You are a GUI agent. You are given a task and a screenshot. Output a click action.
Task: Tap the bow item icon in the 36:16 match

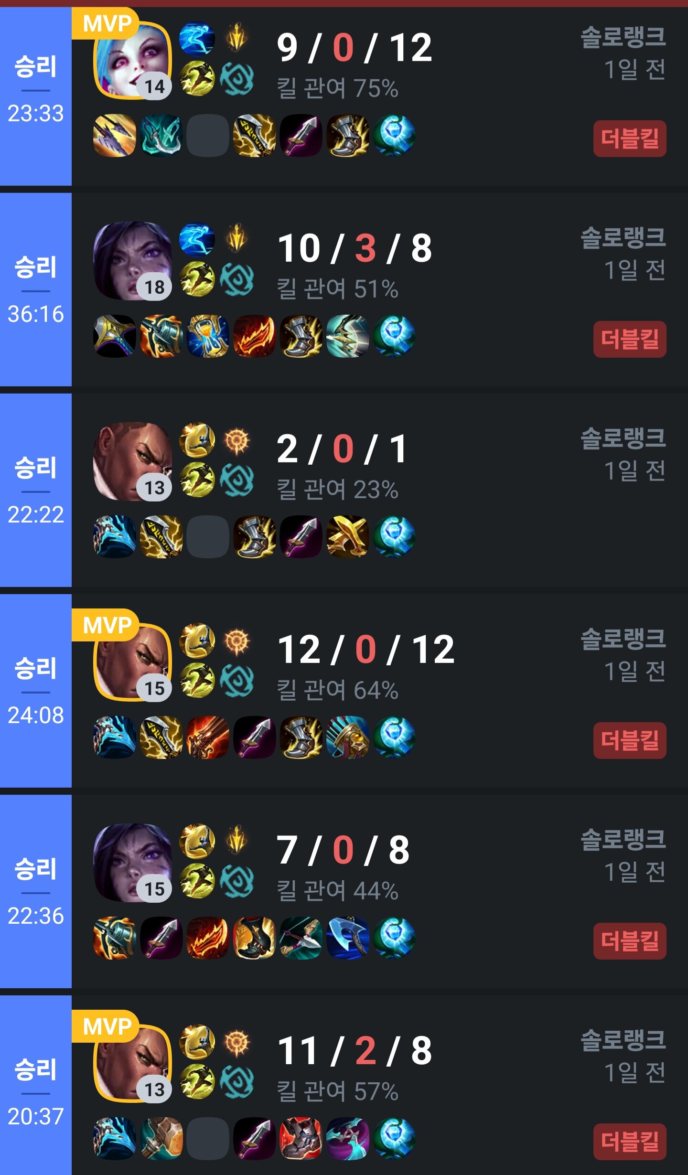tap(347, 336)
